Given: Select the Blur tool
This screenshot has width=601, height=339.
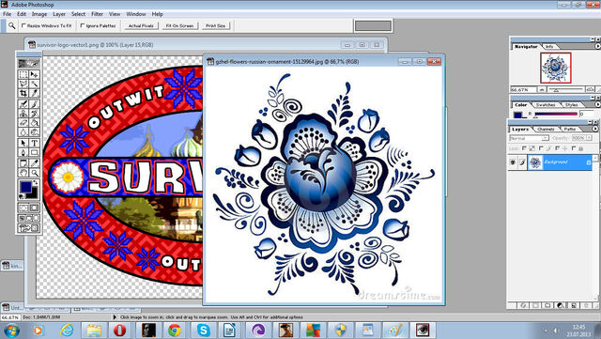Looking at the screenshot, I should click(x=23, y=132).
